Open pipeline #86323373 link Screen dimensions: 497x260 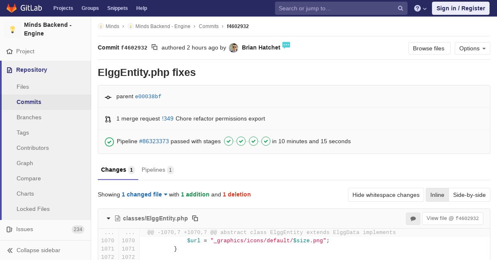point(154,141)
